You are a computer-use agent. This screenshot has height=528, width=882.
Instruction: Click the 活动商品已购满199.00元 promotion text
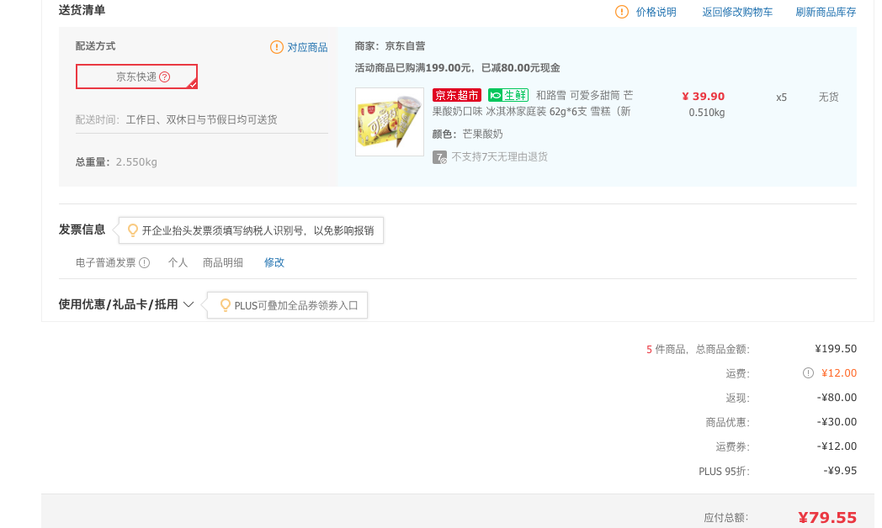pyautogui.click(x=457, y=68)
